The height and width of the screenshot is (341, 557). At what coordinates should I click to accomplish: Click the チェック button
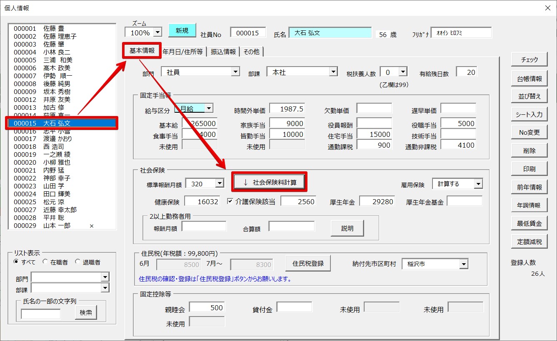[529, 60]
